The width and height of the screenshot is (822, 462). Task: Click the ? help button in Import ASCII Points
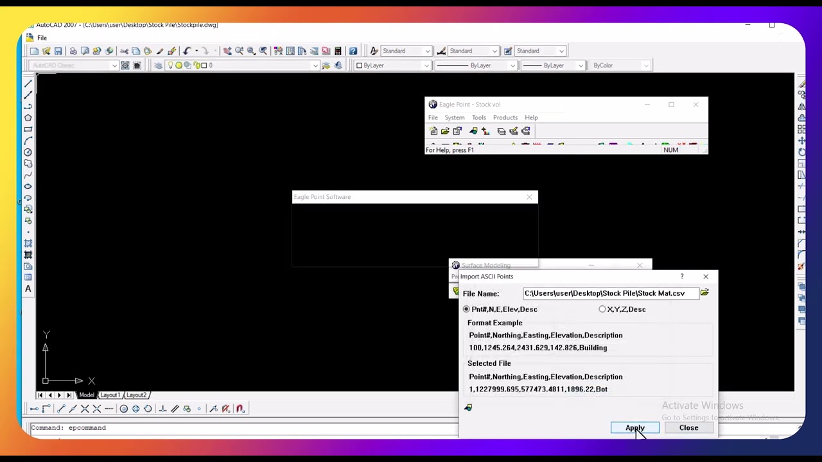tap(682, 277)
